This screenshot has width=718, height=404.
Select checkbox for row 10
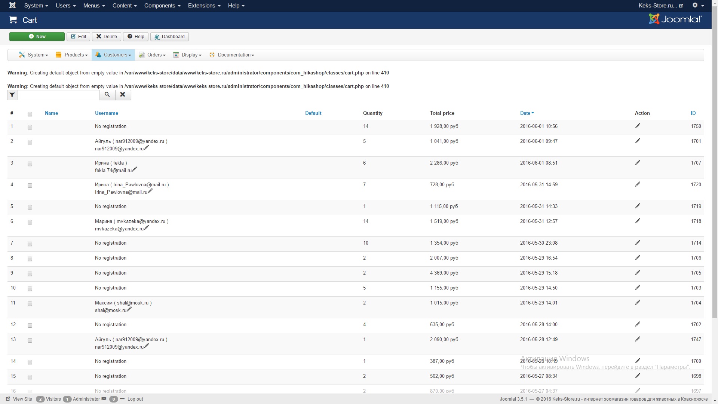30,289
